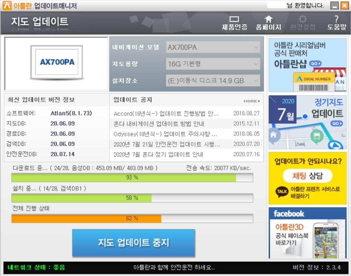Click 아틀란3D 공식 페이스북 바로가기 text

click(292, 235)
